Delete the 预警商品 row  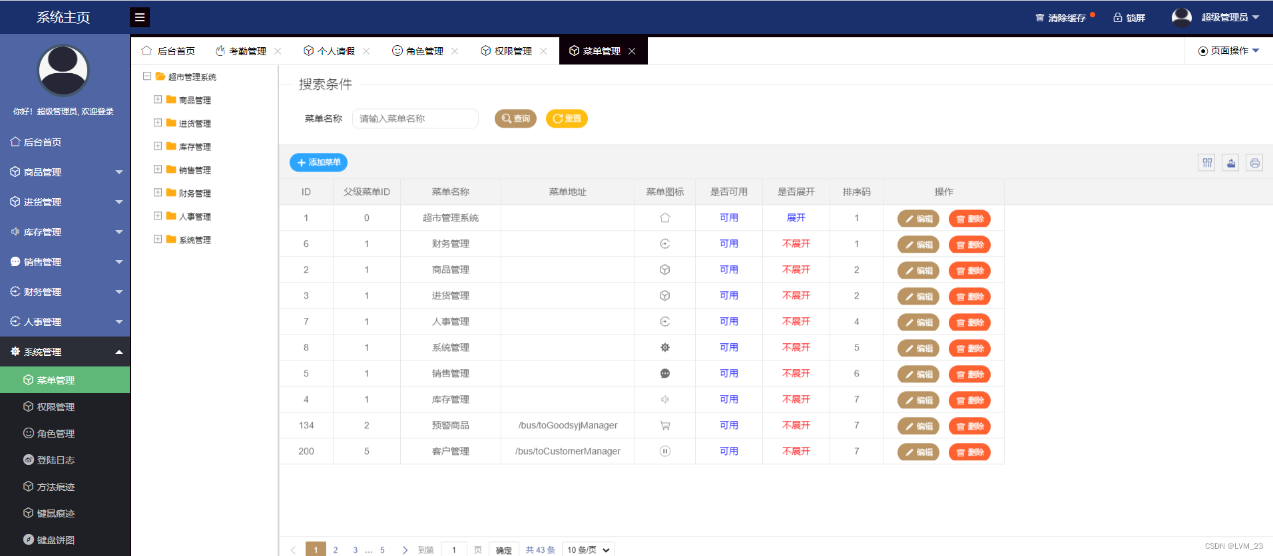pos(969,426)
